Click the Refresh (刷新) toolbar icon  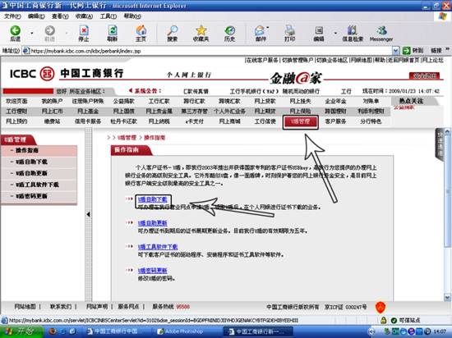[x=112, y=34]
